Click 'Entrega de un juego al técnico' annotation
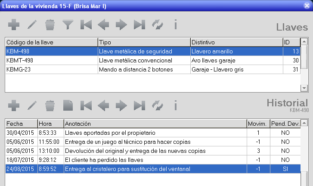The width and height of the screenshot is (313, 186). tap(155, 142)
